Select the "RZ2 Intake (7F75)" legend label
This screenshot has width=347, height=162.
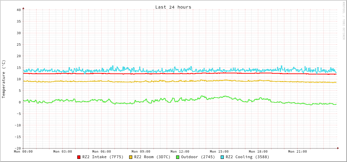(103, 157)
